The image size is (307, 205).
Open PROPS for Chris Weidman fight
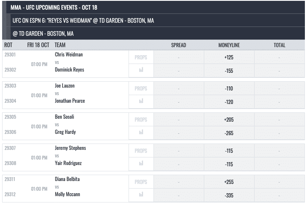tap(141, 57)
